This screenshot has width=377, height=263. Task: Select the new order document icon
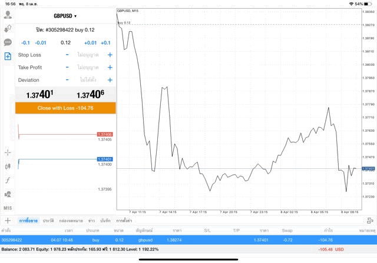(8, 56)
